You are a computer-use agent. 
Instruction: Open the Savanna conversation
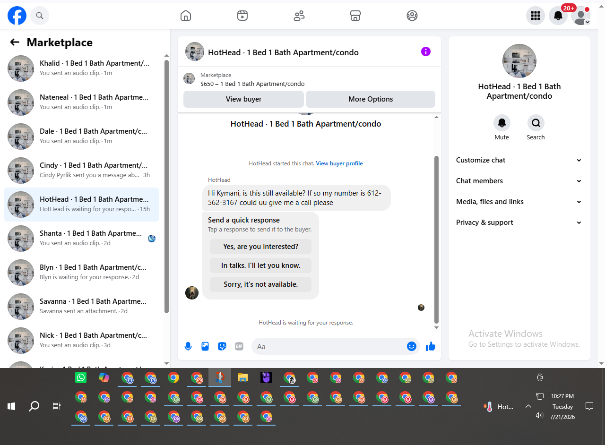81,307
